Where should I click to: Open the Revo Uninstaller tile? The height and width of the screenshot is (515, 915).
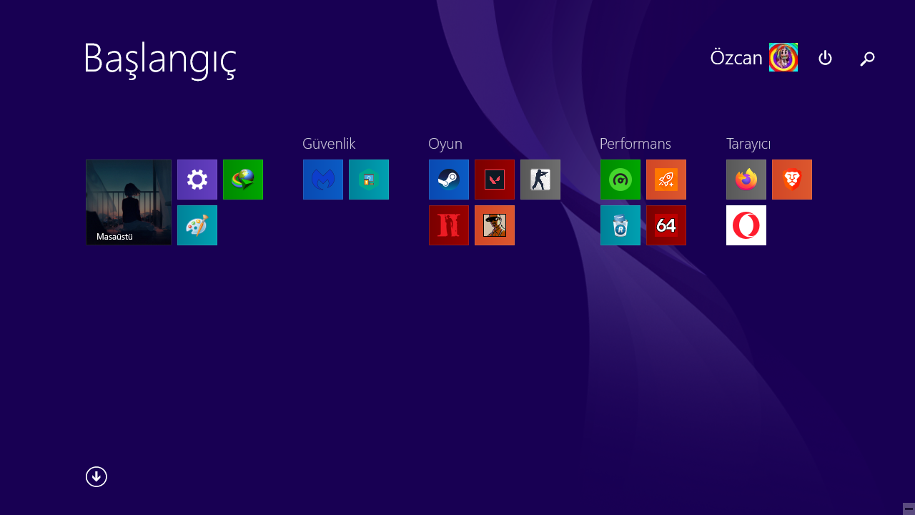(x=620, y=225)
